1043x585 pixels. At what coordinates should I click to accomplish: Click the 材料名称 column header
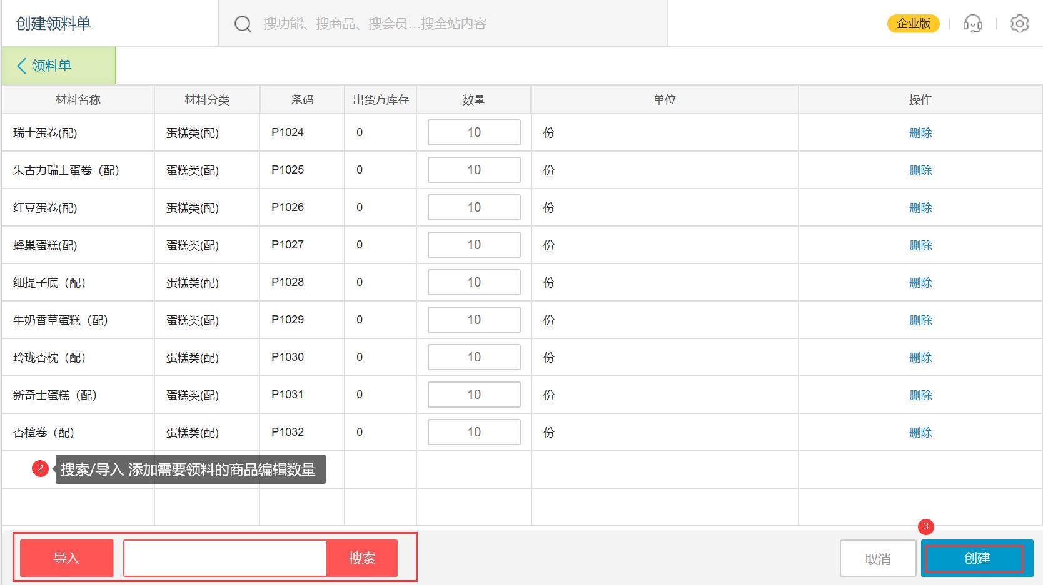(78, 100)
